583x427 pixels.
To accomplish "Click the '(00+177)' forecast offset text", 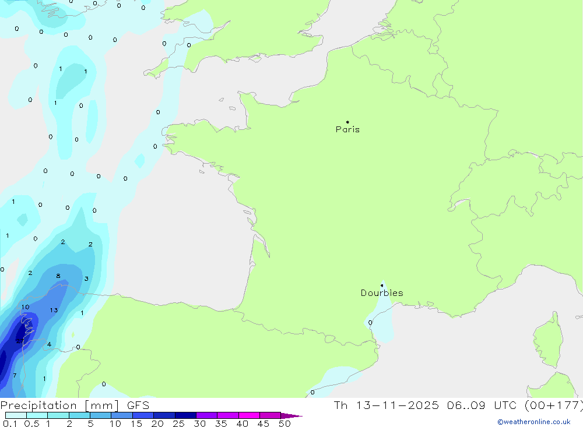I will [553, 405].
